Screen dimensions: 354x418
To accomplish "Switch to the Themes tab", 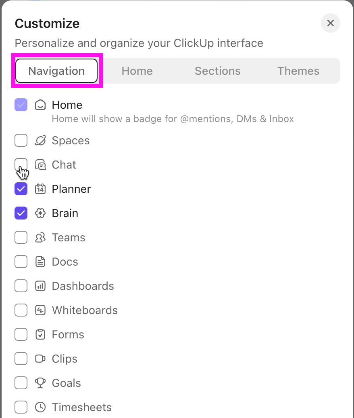I will pyautogui.click(x=298, y=71).
